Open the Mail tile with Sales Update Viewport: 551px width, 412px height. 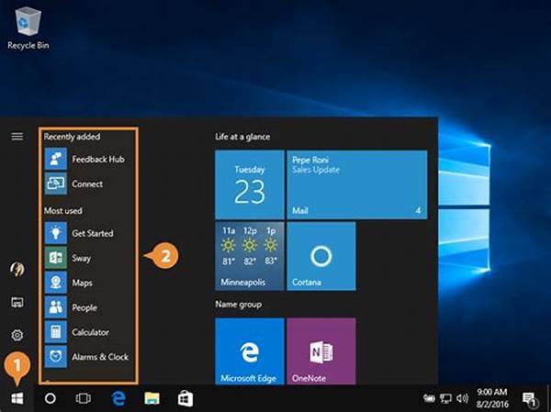[357, 184]
